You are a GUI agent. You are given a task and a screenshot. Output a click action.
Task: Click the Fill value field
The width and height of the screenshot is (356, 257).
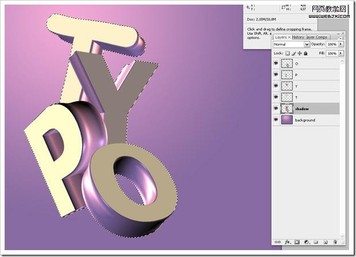[332, 53]
